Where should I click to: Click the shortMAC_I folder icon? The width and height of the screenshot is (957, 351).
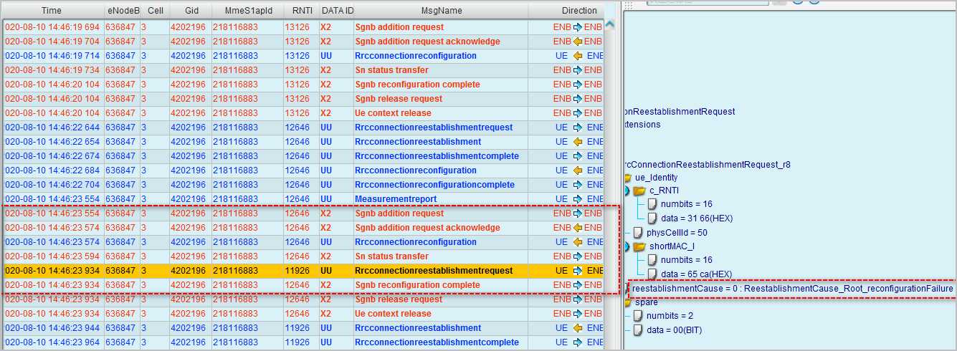639,246
